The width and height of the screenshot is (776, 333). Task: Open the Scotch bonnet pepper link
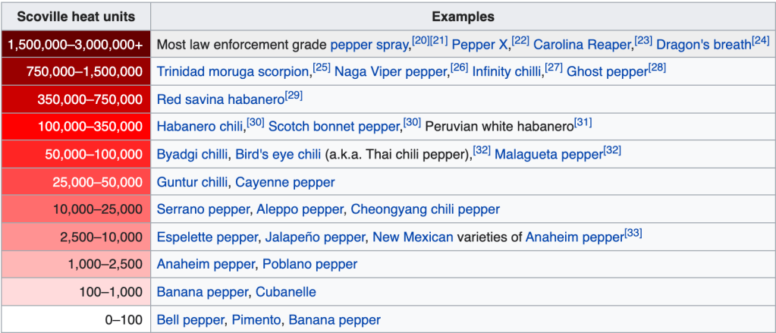click(334, 127)
